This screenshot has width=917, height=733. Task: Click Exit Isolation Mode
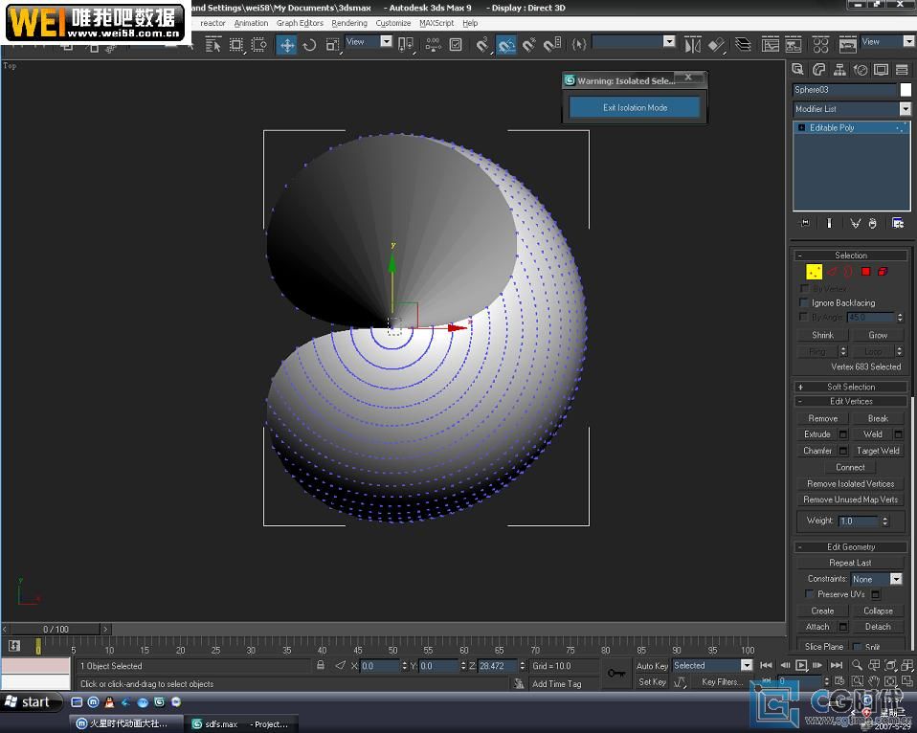(x=635, y=107)
